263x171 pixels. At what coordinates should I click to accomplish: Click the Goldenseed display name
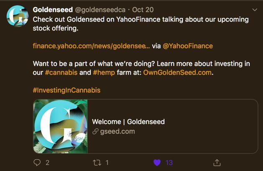(53, 10)
